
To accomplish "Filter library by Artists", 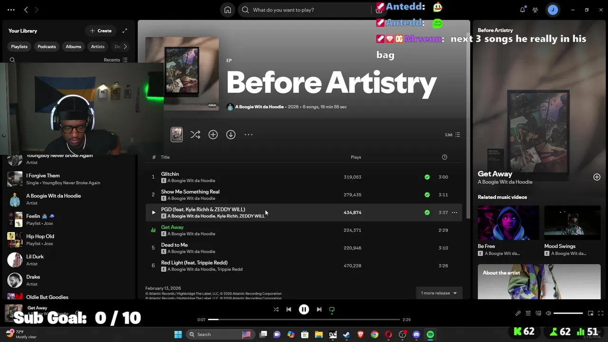I will 98,47.
